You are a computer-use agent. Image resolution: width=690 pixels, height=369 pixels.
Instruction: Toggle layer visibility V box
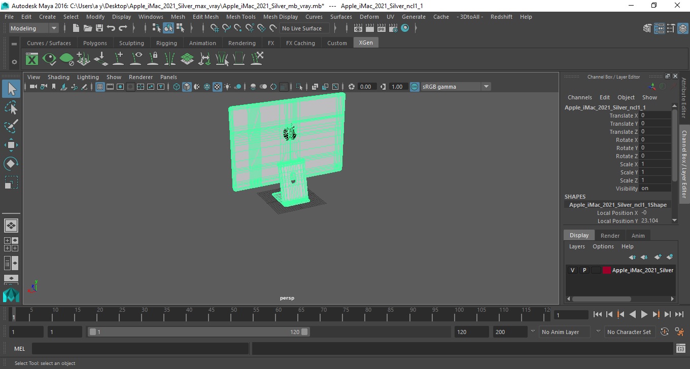[573, 270]
